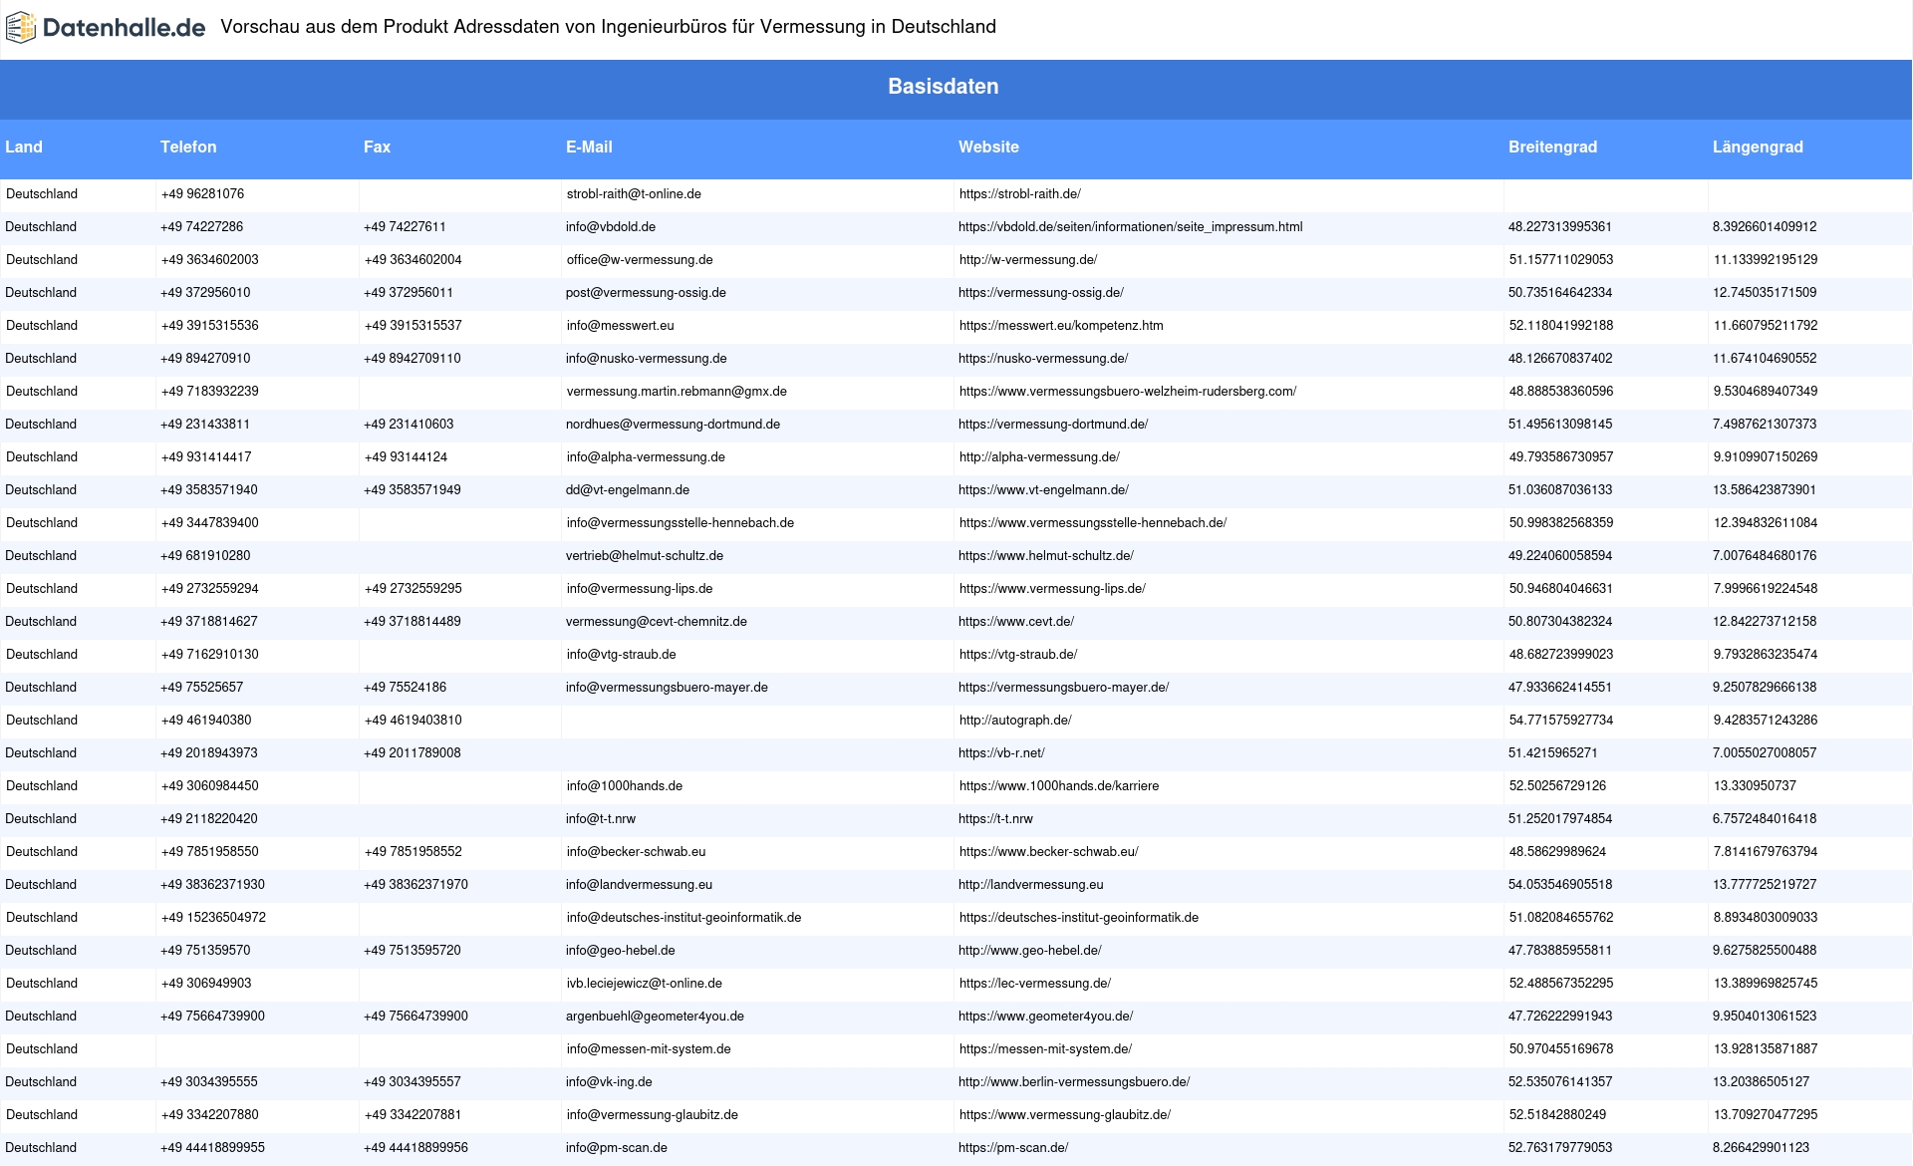Screen dimensions: 1913x1166
Task: Open website https://vb-r.net/
Action: [1001, 753]
